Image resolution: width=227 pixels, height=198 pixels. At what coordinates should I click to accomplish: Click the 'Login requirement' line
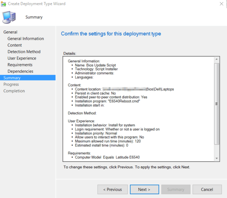click(117, 129)
